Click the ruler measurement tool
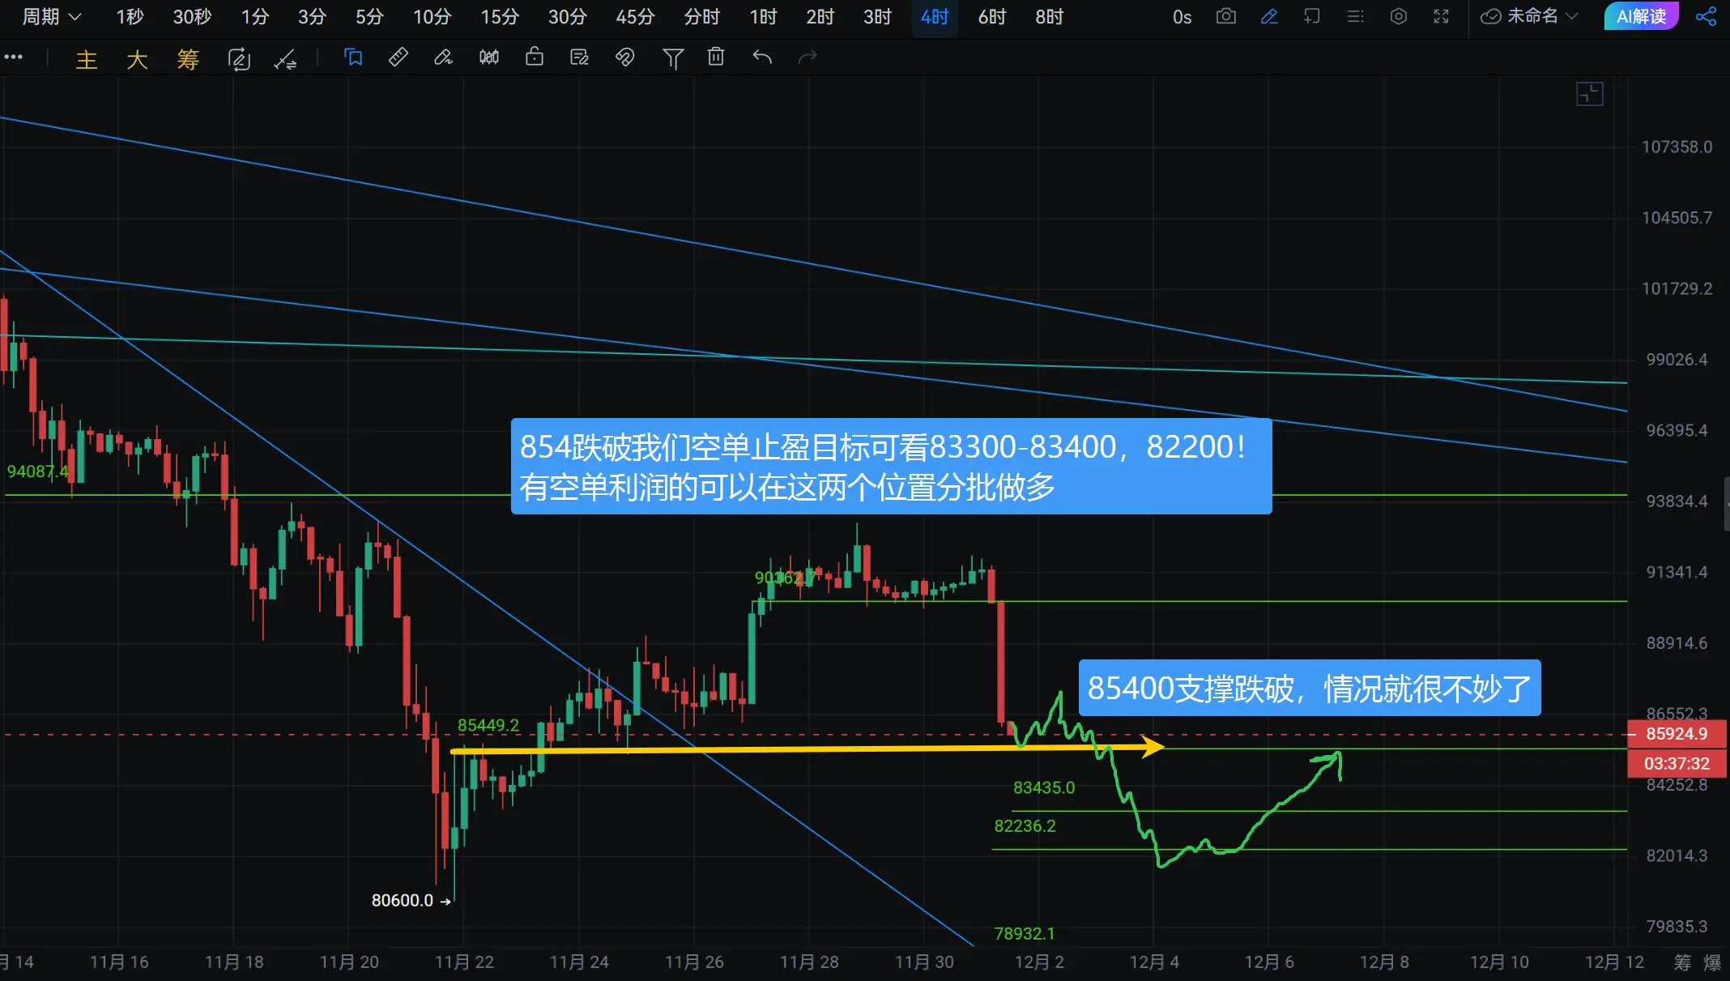Viewport: 1730px width, 981px height. pyautogui.click(x=398, y=58)
